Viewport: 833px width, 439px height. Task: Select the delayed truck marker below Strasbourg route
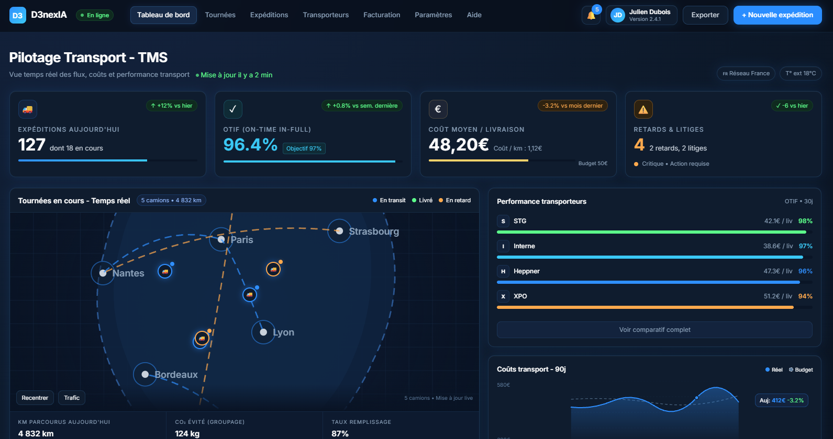[x=273, y=269]
